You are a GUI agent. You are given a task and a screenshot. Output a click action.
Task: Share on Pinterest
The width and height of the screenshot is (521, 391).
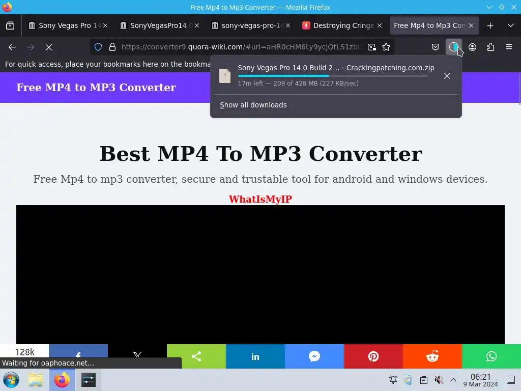[x=373, y=356]
